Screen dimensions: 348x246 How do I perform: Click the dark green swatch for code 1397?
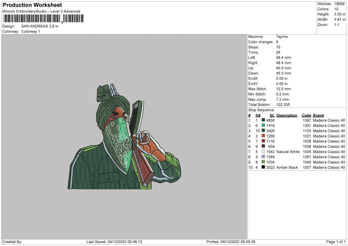click(x=263, y=120)
